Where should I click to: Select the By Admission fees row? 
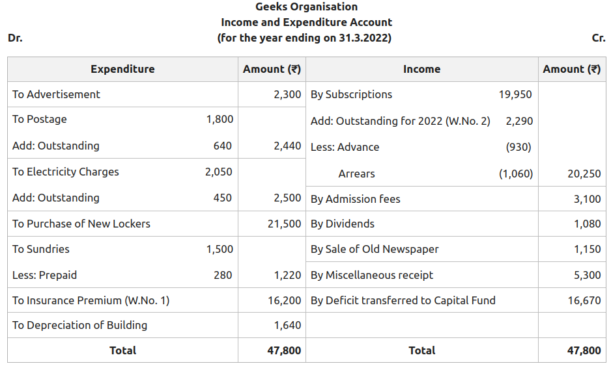tap(355, 199)
